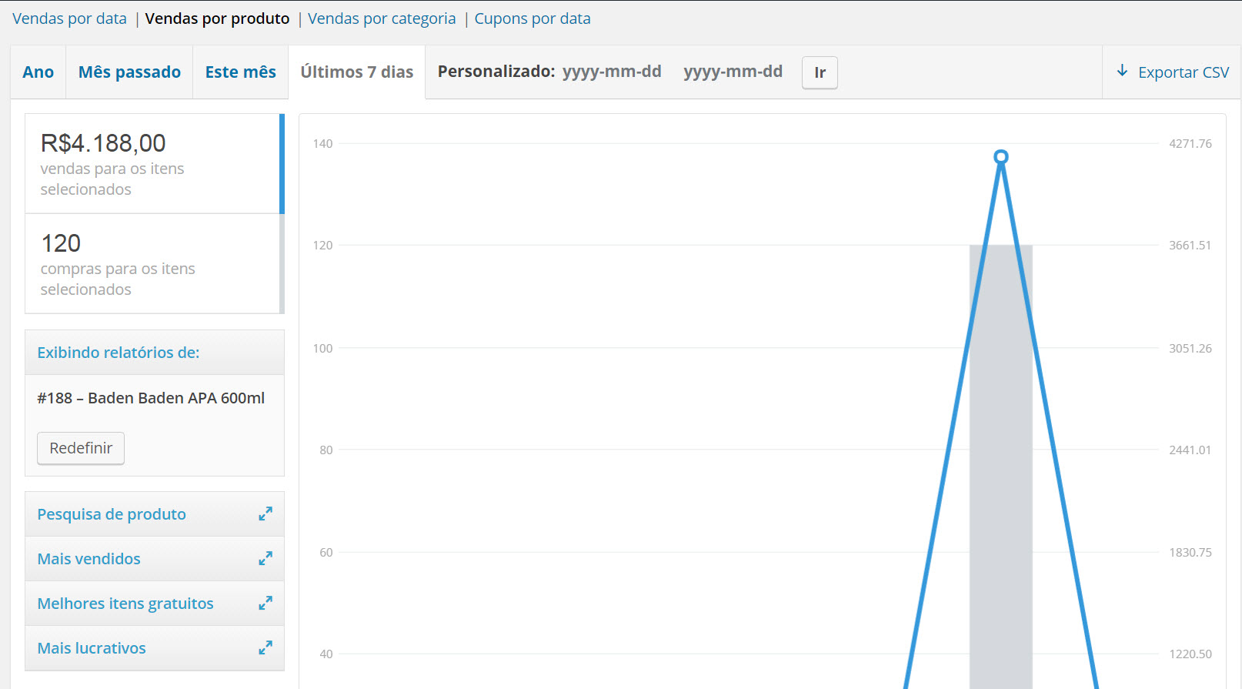Select the 120 compras legend item
Screen dimensions: 1242x689
click(155, 264)
